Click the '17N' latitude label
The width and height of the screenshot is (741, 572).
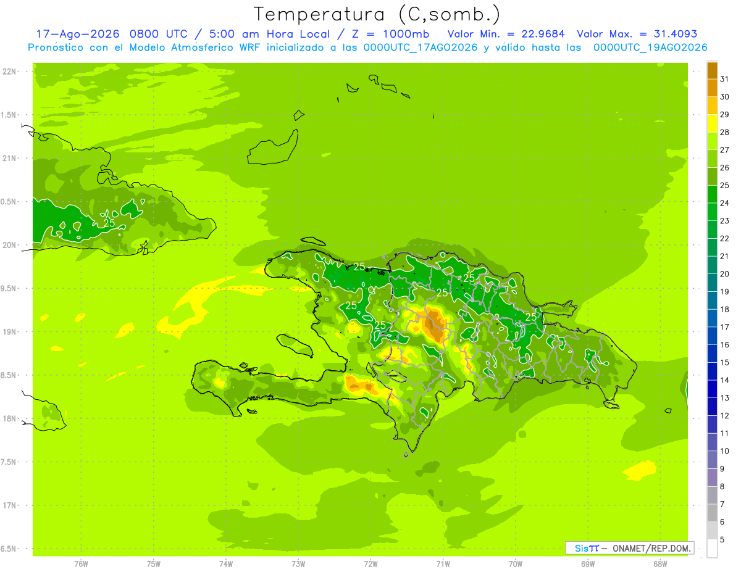[10, 505]
